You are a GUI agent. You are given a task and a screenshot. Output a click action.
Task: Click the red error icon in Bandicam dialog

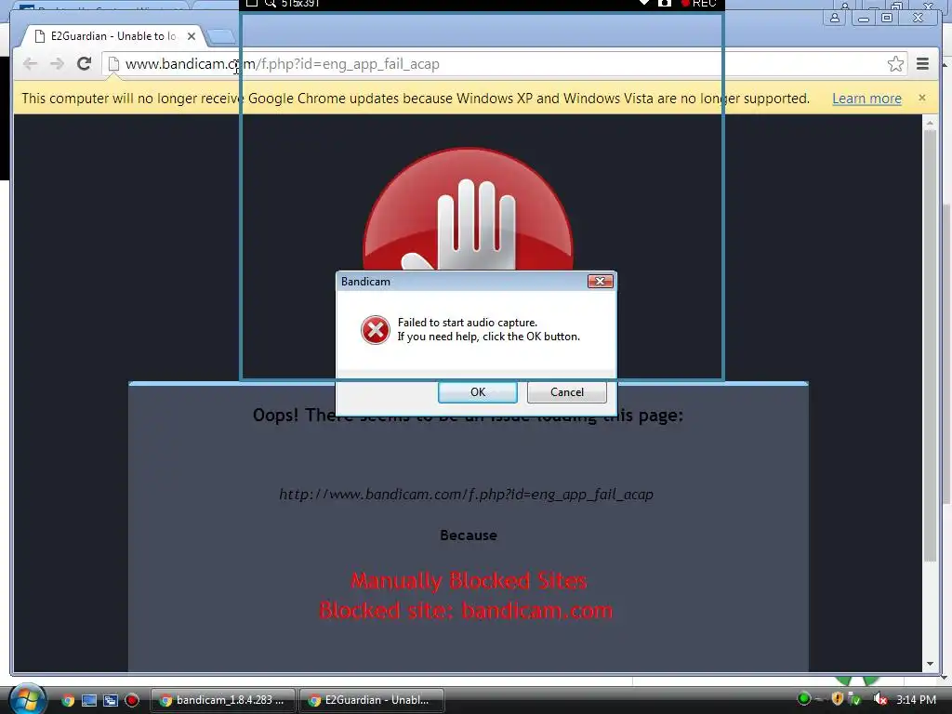point(376,330)
